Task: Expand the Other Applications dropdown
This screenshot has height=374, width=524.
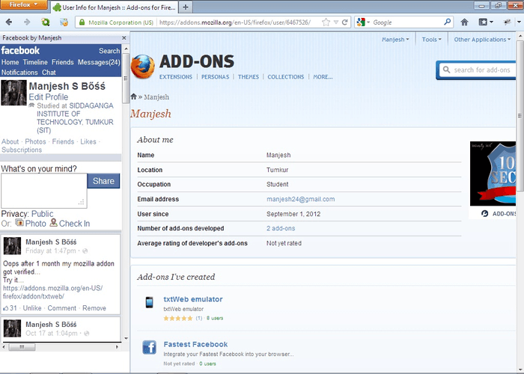Action: 482,40
